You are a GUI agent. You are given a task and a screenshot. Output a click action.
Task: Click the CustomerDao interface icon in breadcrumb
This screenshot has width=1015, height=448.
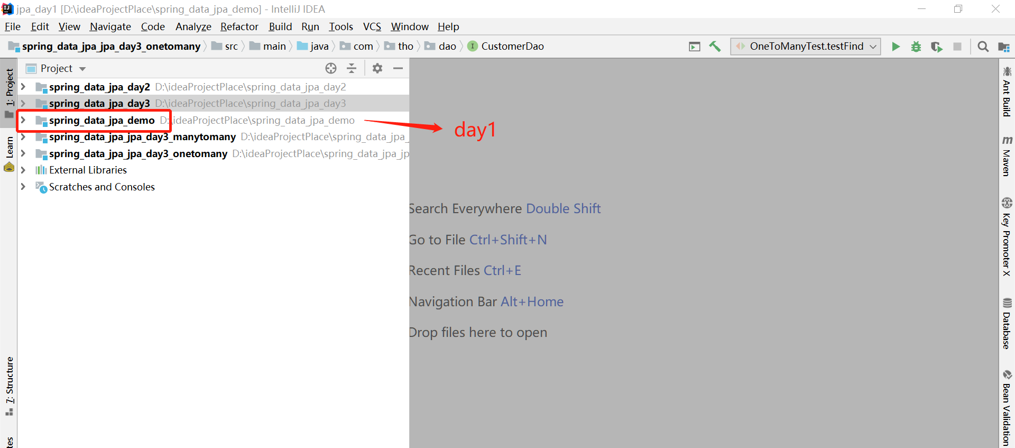pyautogui.click(x=473, y=47)
